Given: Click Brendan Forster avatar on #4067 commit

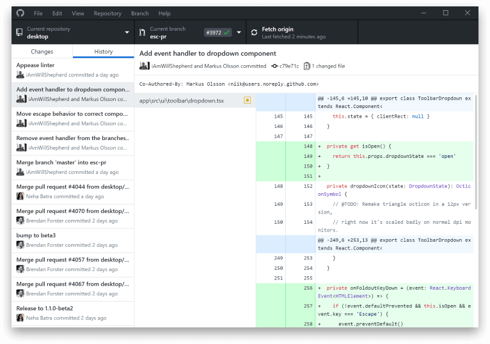Looking at the screenshot, I should coord(20,293).
